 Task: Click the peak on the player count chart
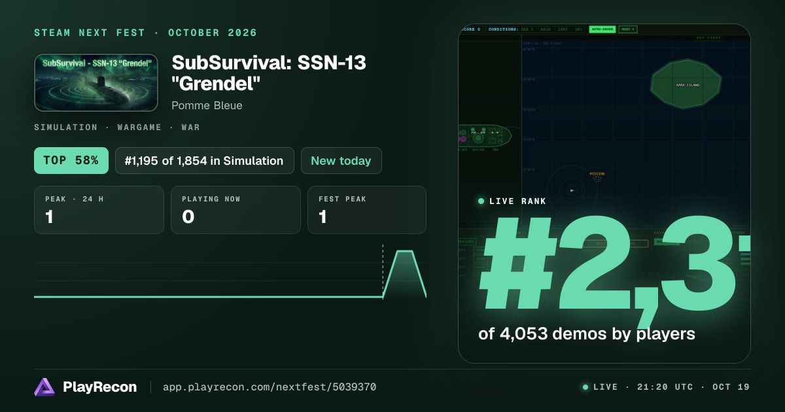(404, 251)
